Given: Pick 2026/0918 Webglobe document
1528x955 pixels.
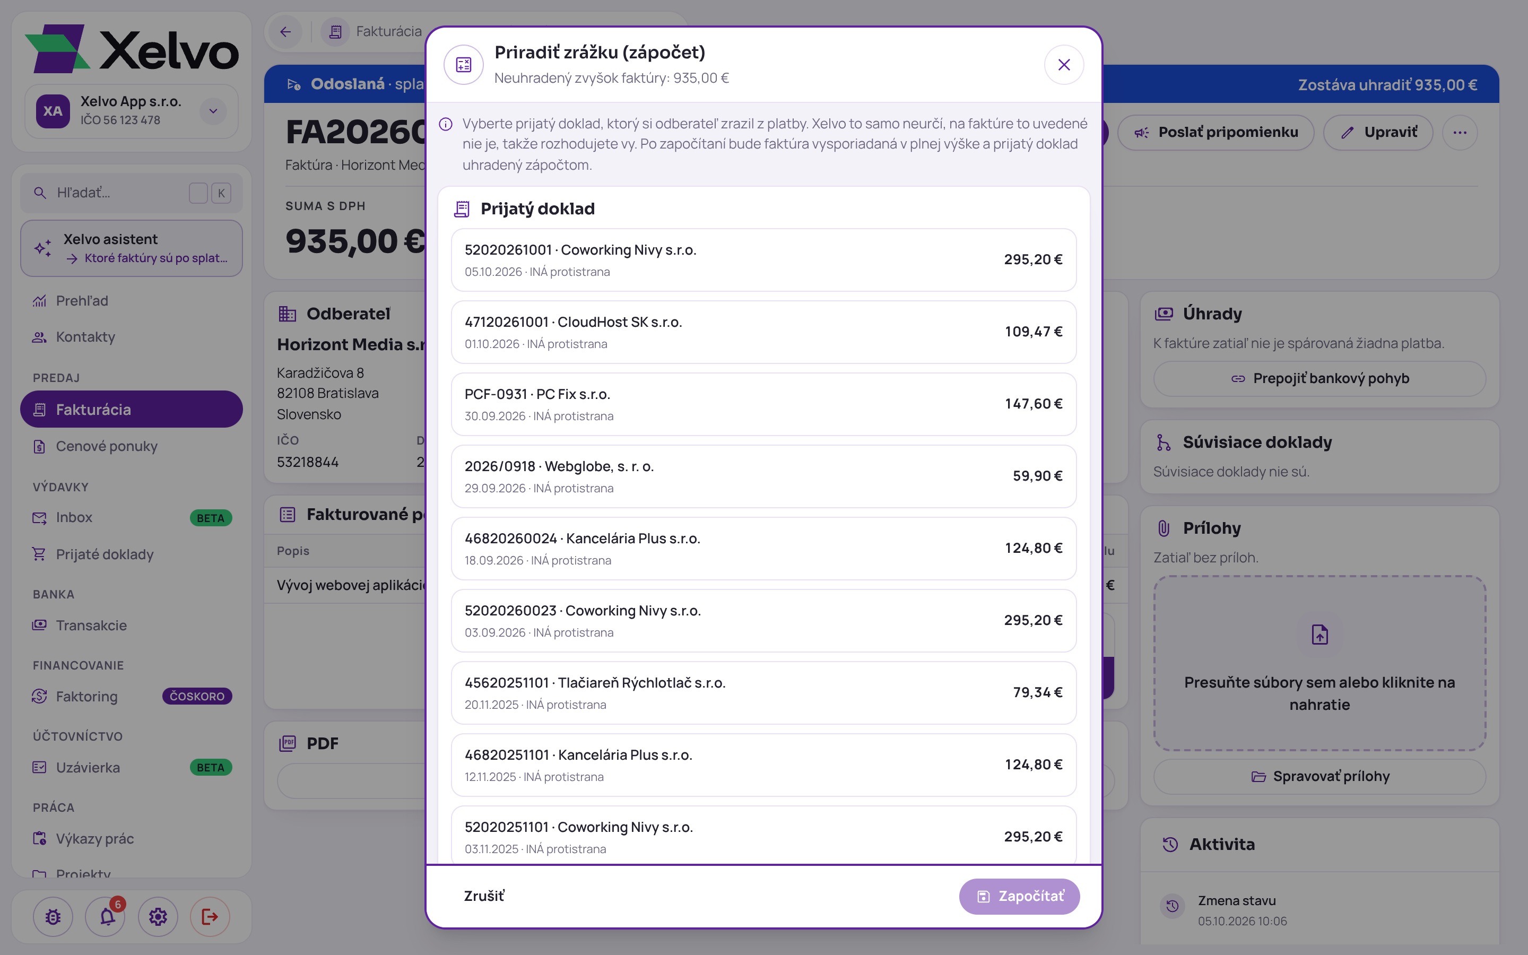Looking at the screenshot, I should [763, 476].
